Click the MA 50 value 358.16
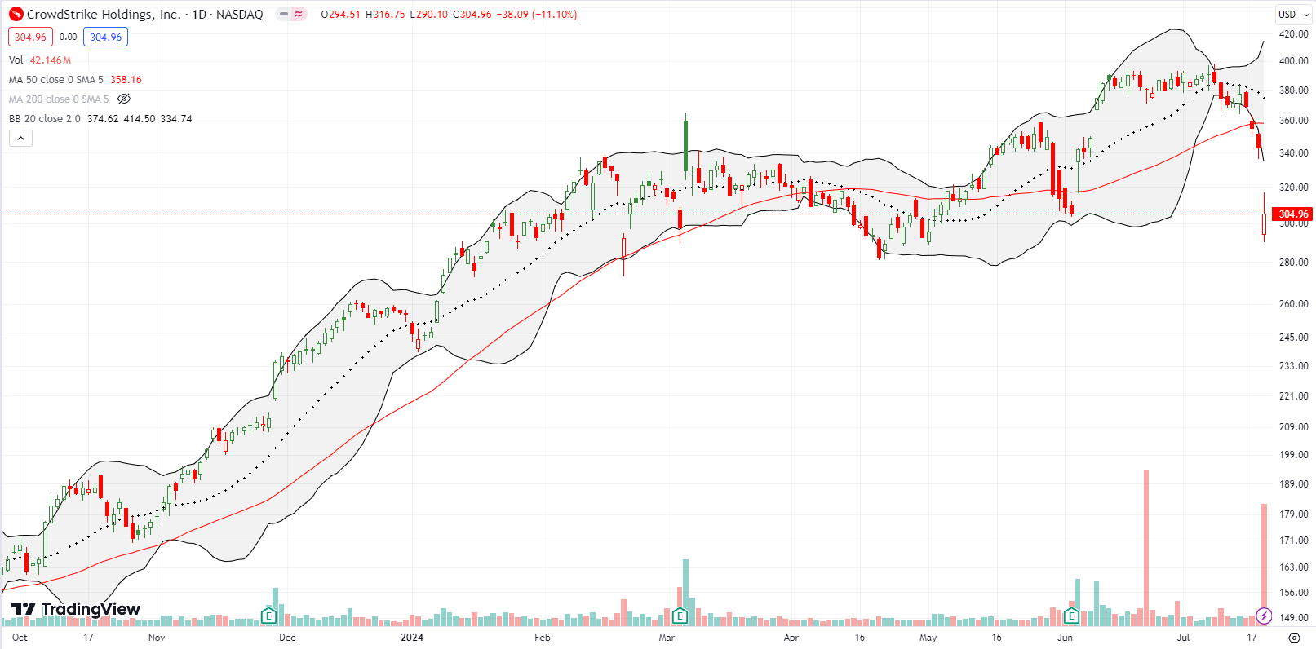 pyautogui.click(x=126, y=79)
